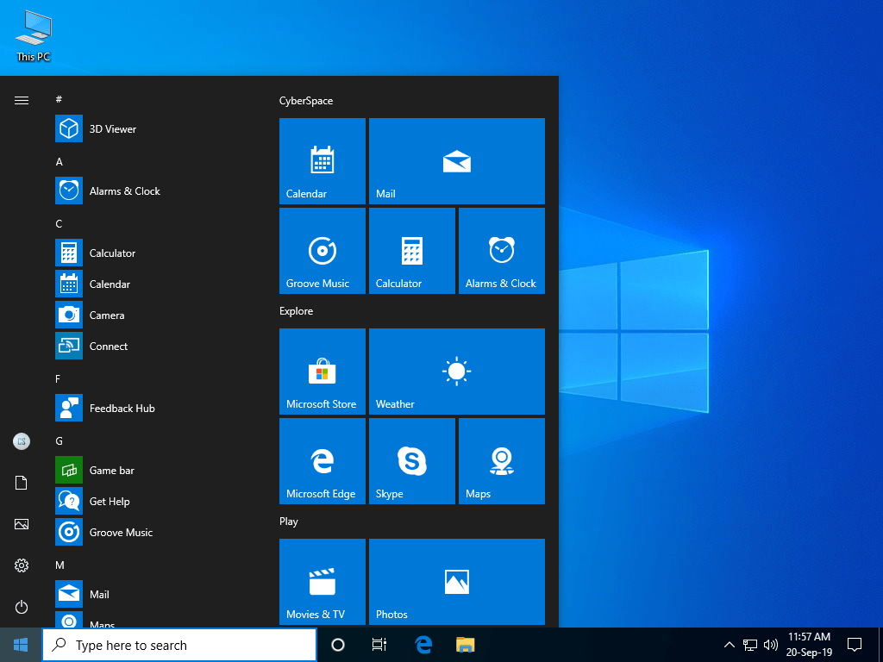Click the letter C group header
This screenshot has height=662, width=883.
(59, 223)
